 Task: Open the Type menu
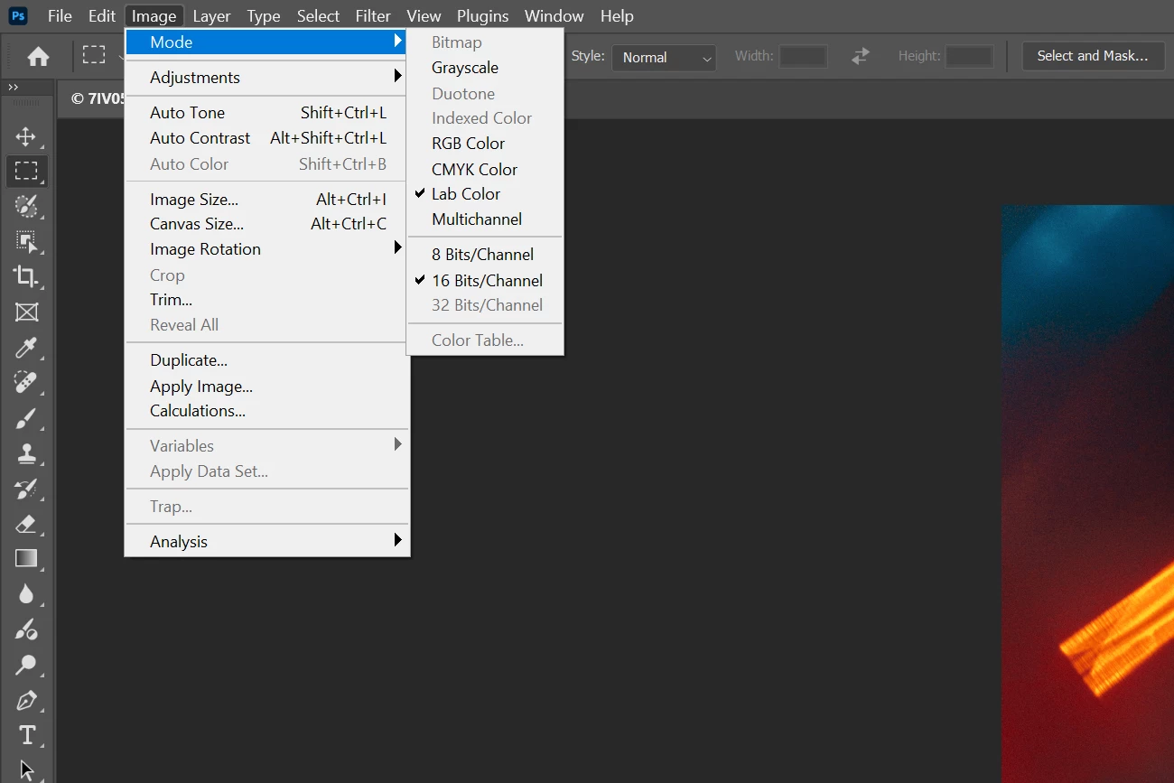pyautogui.click(x=264, y=15)
